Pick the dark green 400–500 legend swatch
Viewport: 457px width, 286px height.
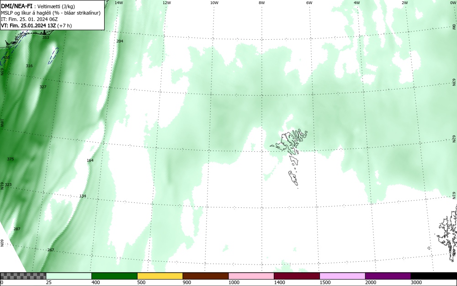point(114,276)
